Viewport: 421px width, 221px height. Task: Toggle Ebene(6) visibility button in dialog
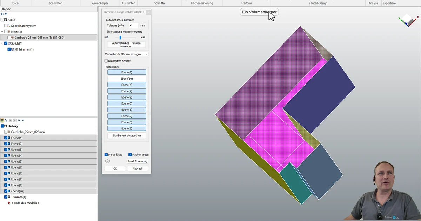point(127,103)
